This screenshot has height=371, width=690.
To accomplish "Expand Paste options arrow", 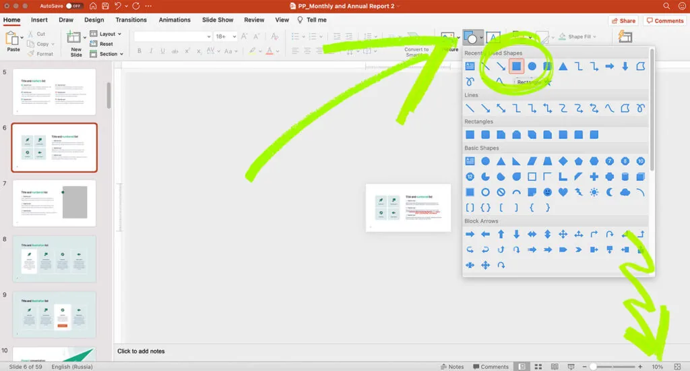I will (22, 38).
